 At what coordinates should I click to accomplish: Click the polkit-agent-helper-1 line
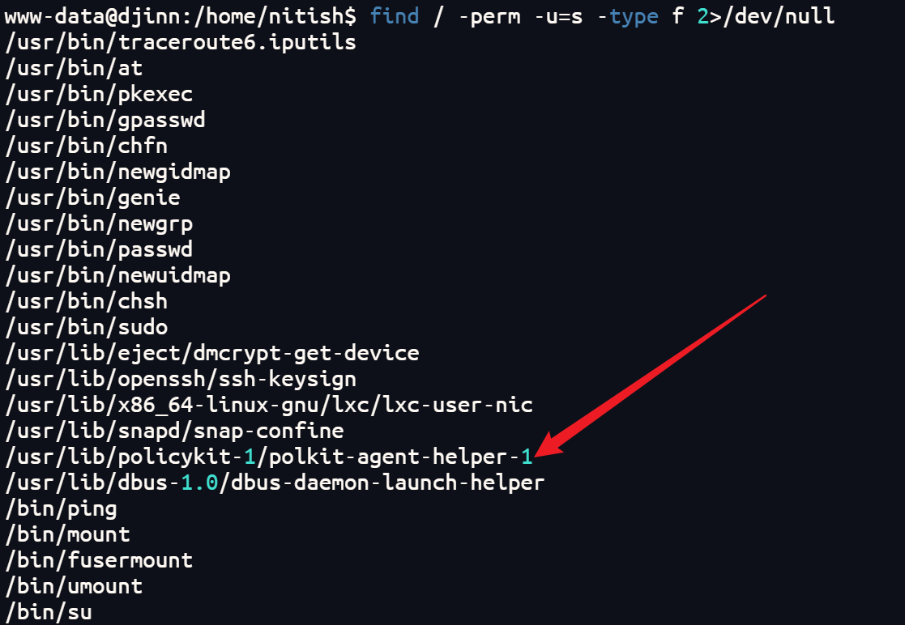point(268,457)
